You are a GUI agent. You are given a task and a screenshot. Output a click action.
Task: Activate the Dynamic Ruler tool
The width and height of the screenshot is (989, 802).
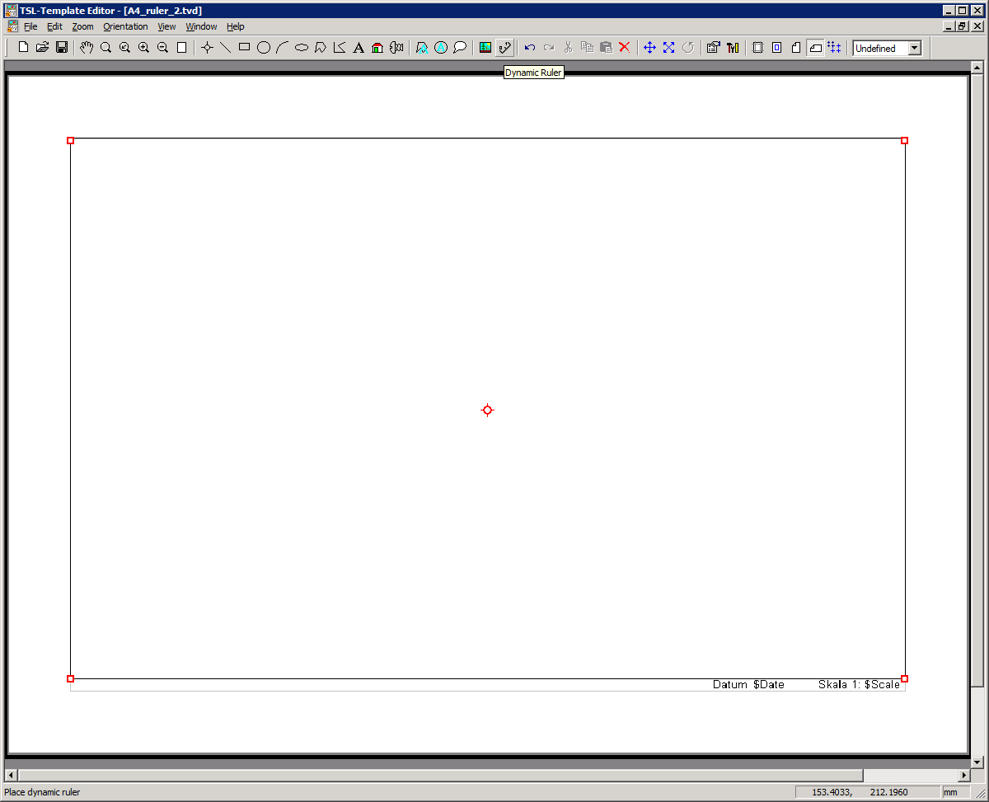[504, 48]
